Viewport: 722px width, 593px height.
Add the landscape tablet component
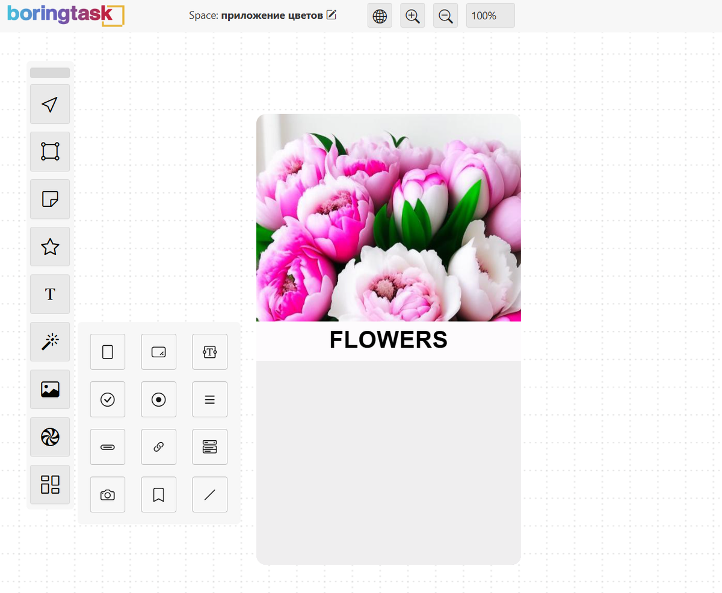point(159,352)
